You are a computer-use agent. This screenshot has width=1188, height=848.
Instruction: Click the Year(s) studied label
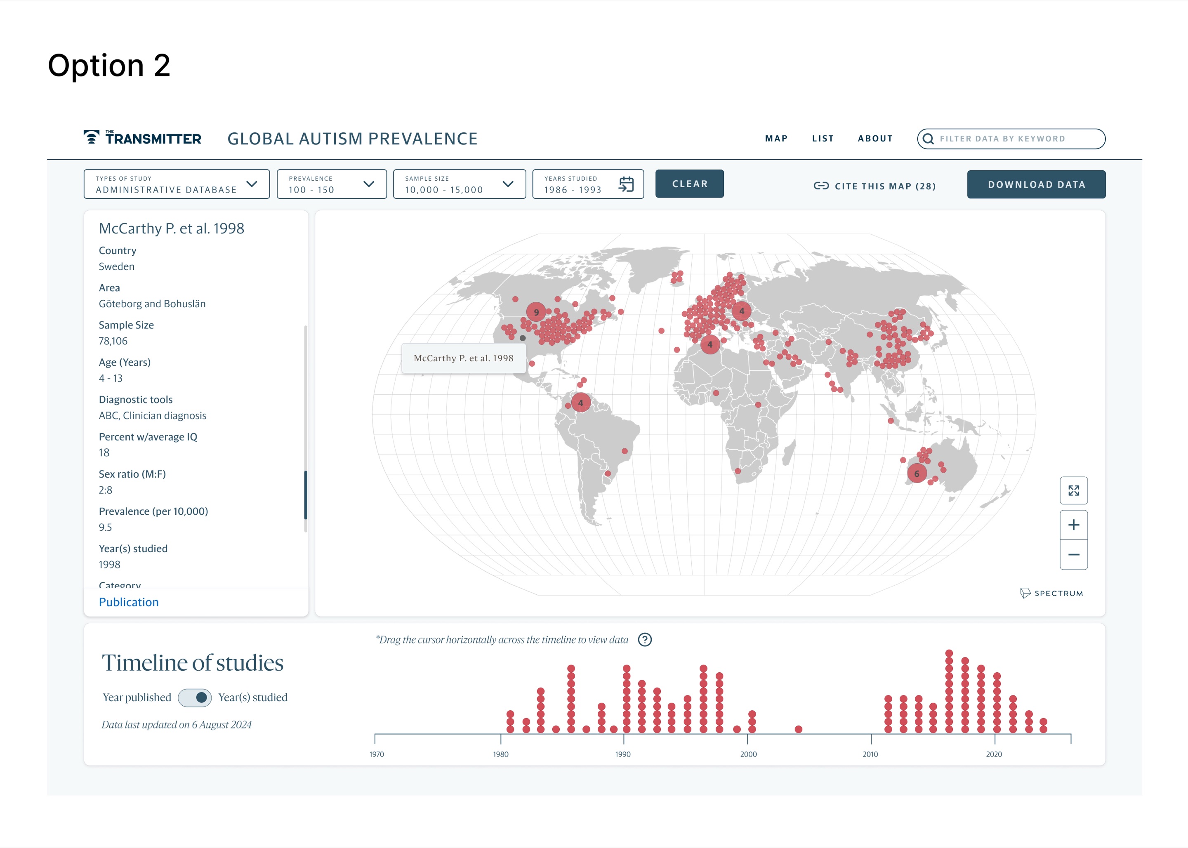pyautogui.click(x=253, y=697)
